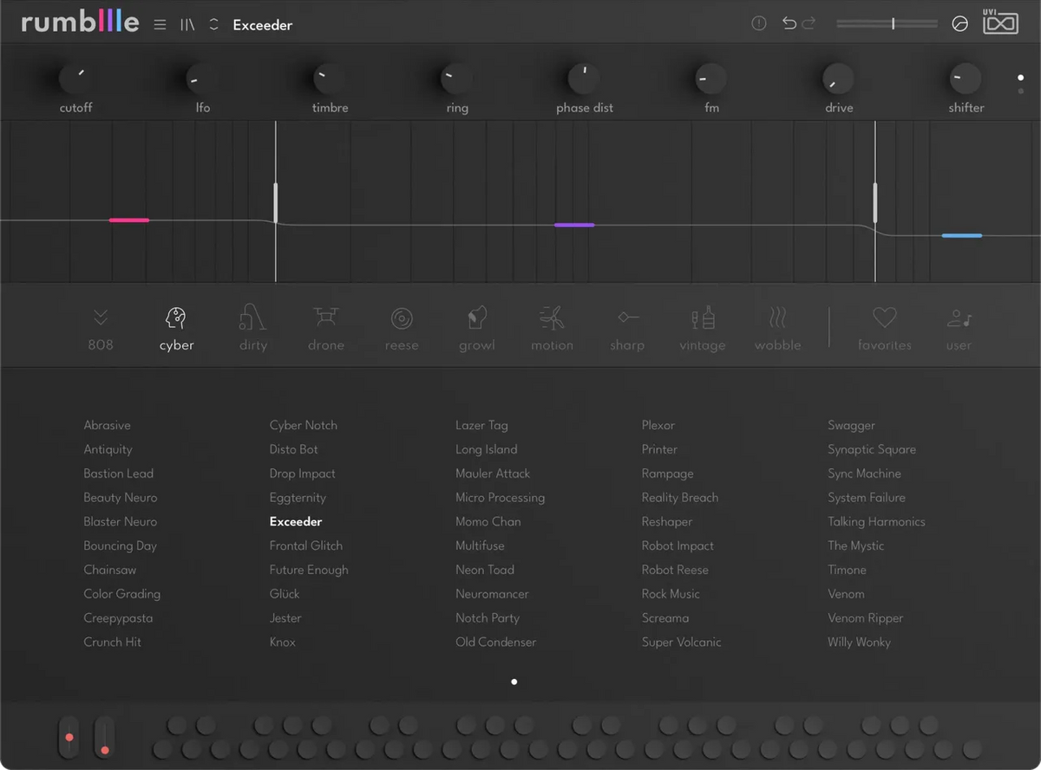This screenshot has width=1041, height=770.
Task: Click the cutoff knob
Action: (x=75, y=79)
